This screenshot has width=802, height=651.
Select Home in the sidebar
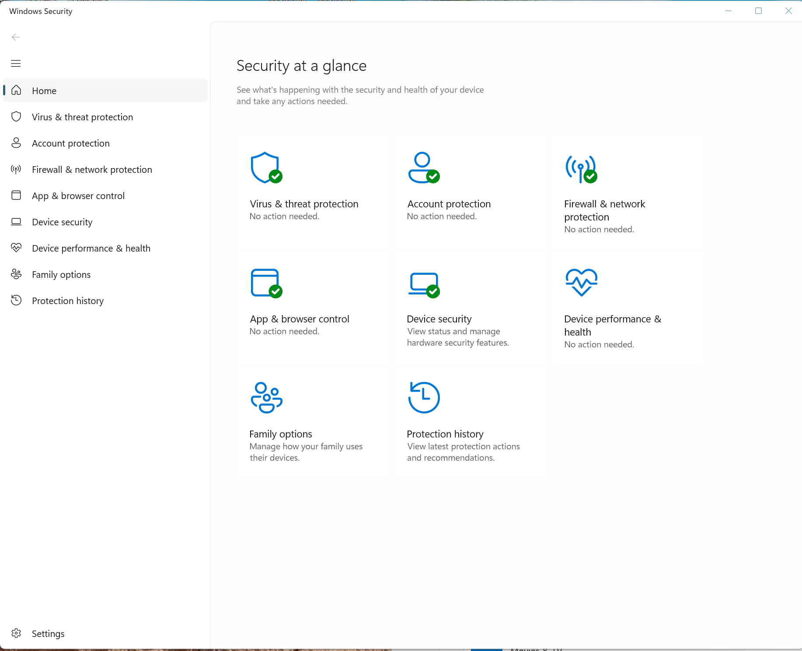click(105, 91)
